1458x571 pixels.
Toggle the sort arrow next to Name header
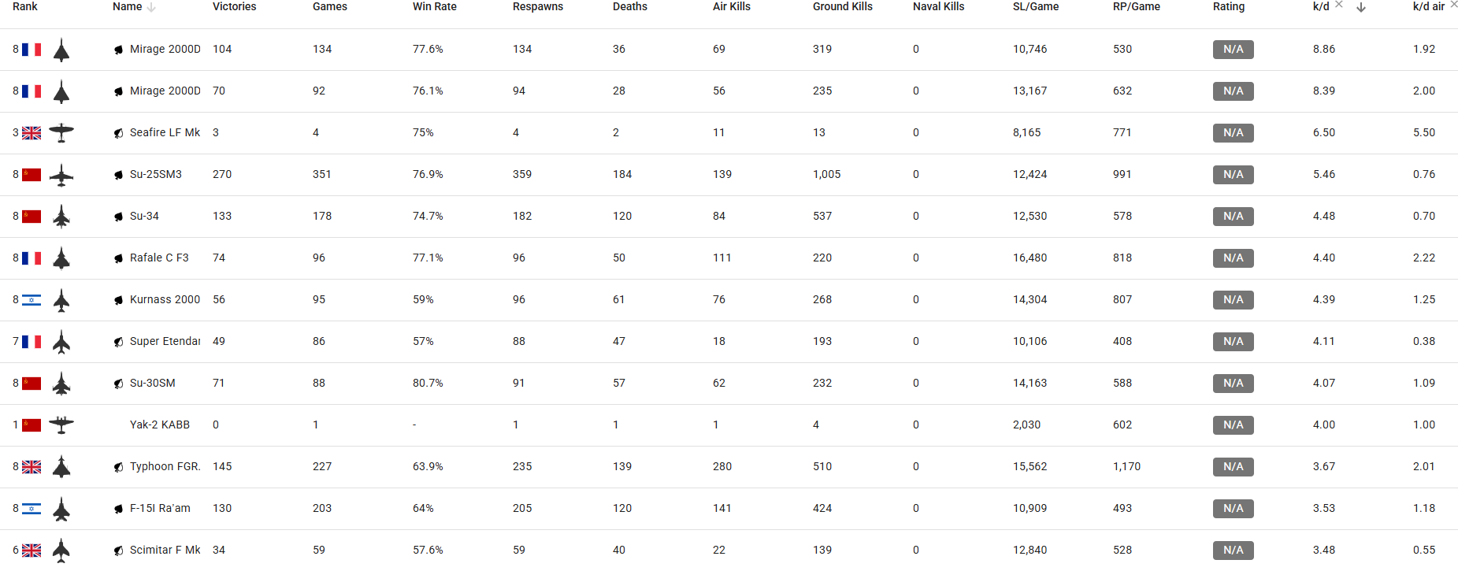point(151,7)
